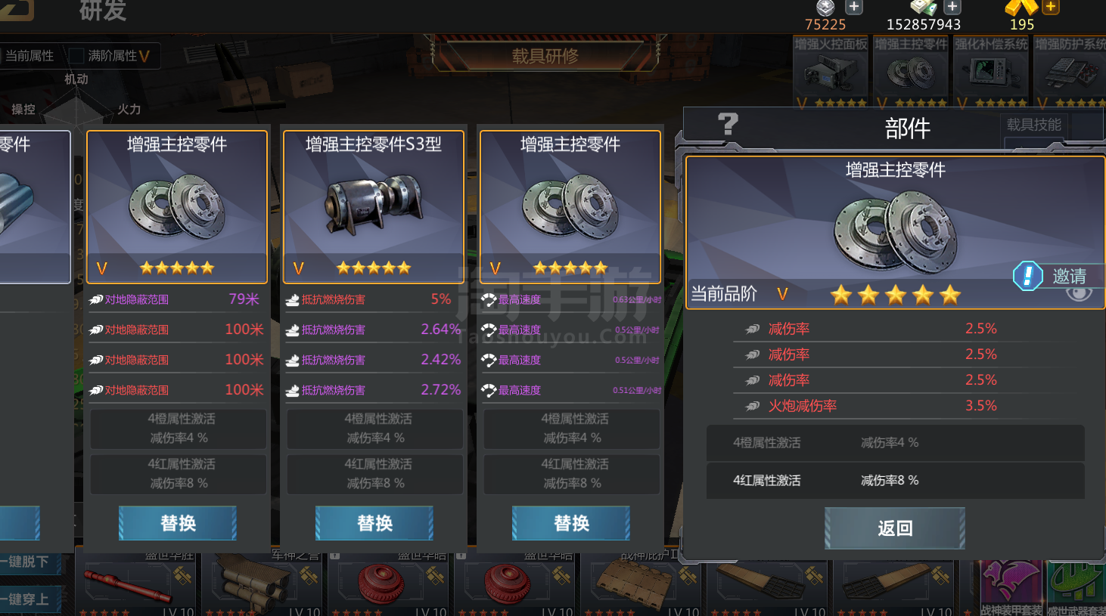The height and width of the screenshot is (616, 1106).
Task: Enable the 满阶属性 checkbox
Action: point(76,56)
